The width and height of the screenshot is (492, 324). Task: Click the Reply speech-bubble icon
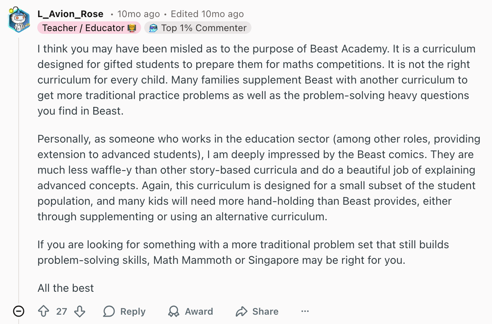point(109,311)
